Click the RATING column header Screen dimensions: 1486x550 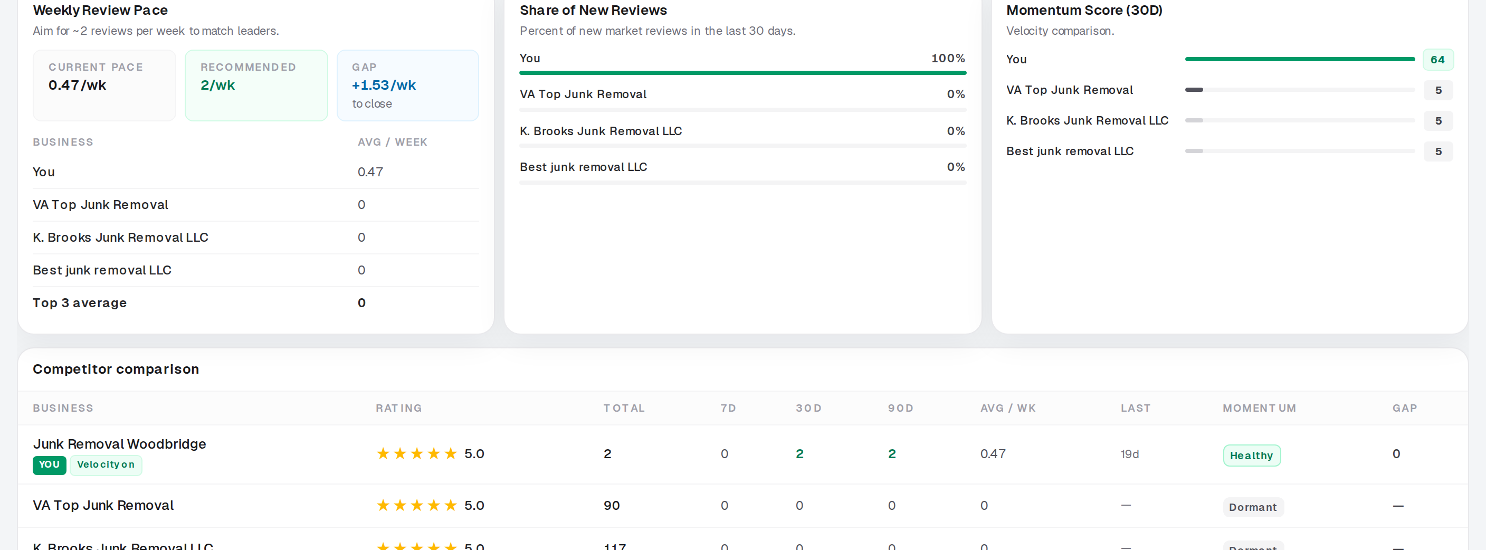[399, 408]
